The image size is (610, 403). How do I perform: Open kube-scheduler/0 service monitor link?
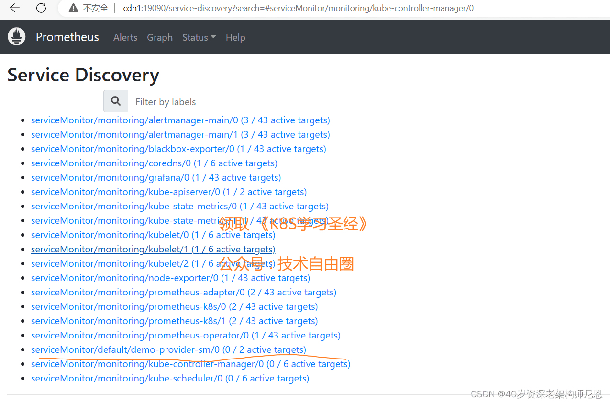tap(170, 378)
